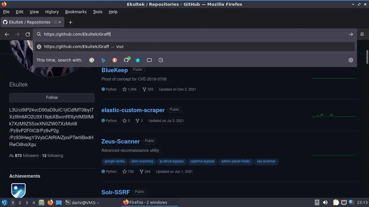Open the History menu
369x207 pixels.
[x=52, y=12]
